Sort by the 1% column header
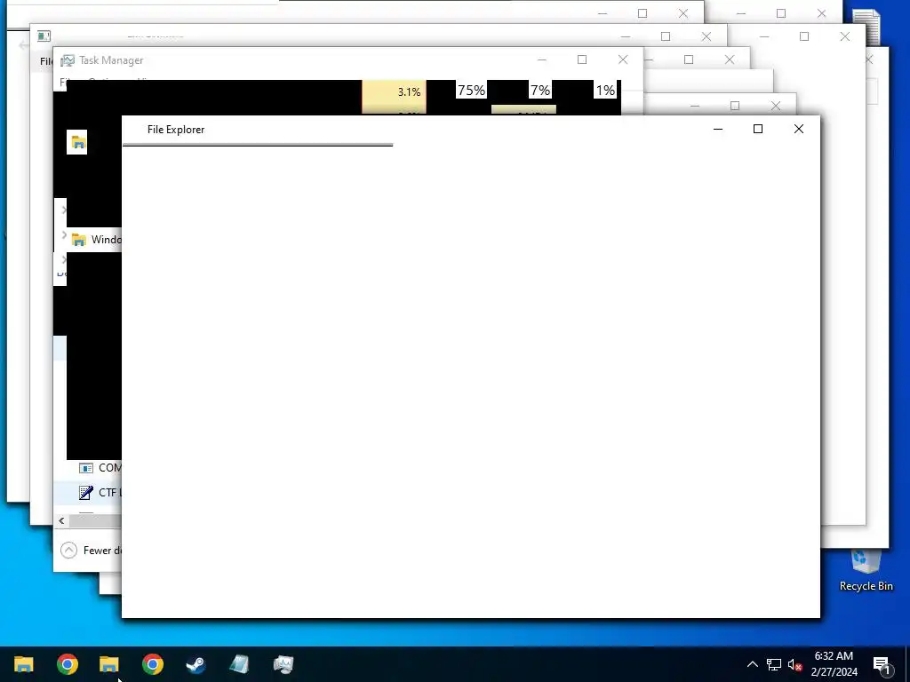The height and width of the screenshot is (682, 910). (604, 91)
